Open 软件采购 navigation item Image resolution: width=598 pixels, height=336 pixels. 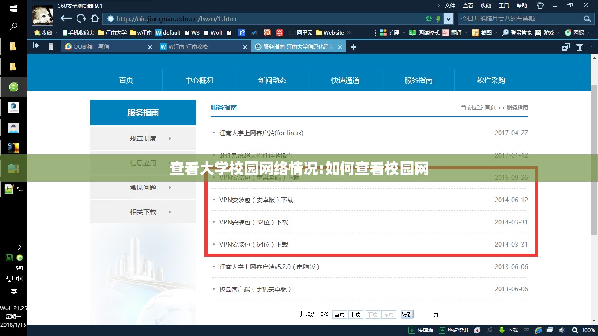pos(491,80)
